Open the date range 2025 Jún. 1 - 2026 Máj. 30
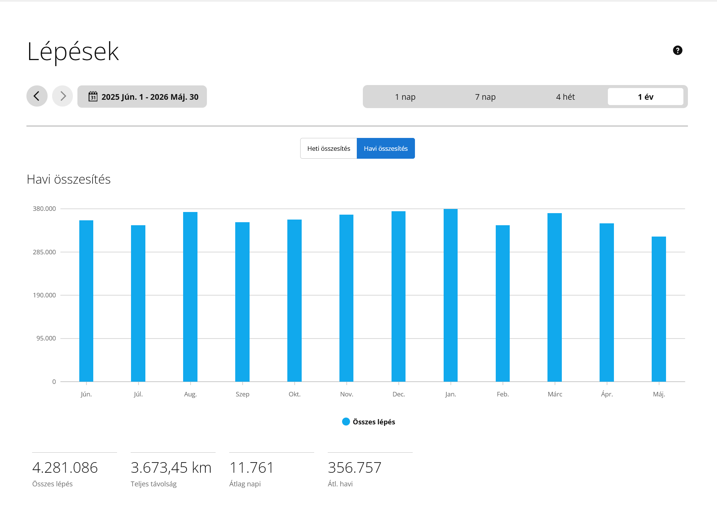This screenshot has height=506, width=717. point(142,97)
